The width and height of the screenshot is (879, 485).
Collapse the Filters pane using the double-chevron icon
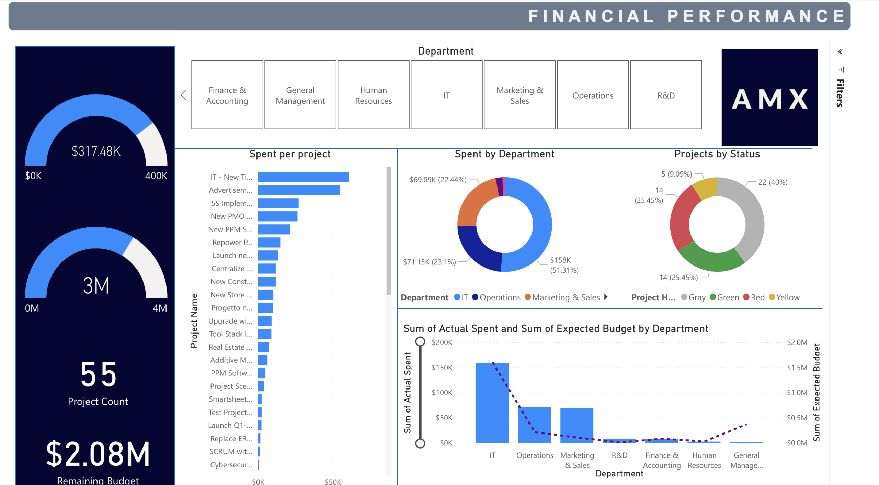[x=841, y=52]
